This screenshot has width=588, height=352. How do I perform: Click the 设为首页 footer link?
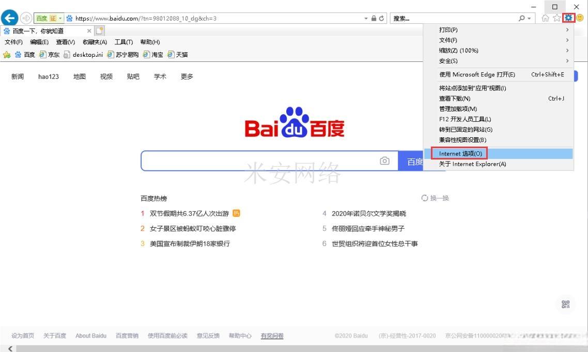[23, 335]
